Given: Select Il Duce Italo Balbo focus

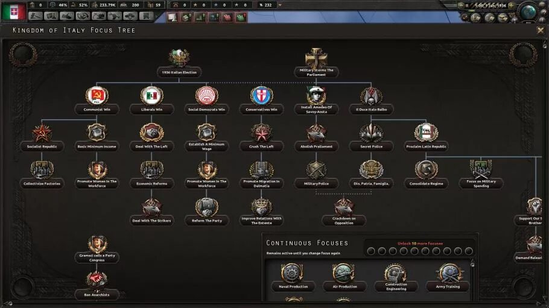Looking at the screenshot, I should (371, 100).
